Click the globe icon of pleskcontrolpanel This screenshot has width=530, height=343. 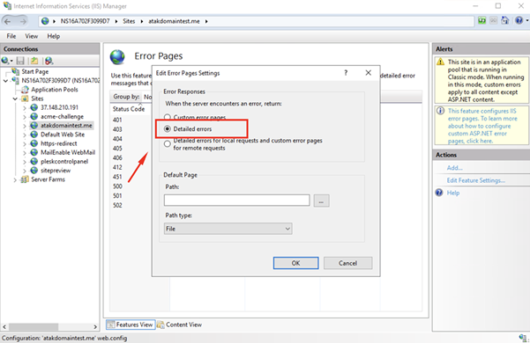coord(34,162)
